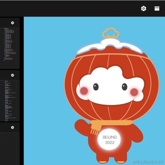Screen dimensions: 165x165
Task: Click the "2022" text on the mascot badge
Action: coord(110,143)
